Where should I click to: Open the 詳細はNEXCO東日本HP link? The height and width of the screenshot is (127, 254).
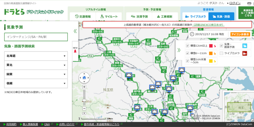click(x=209, y=25)
